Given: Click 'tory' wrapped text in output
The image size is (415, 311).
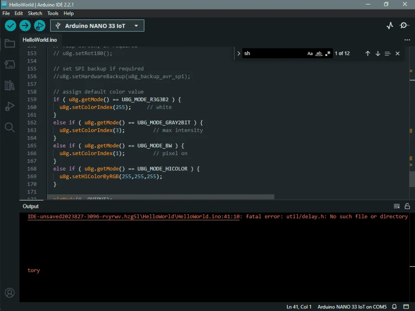Looking at the screenshot, I should click(x=34, y=270).
